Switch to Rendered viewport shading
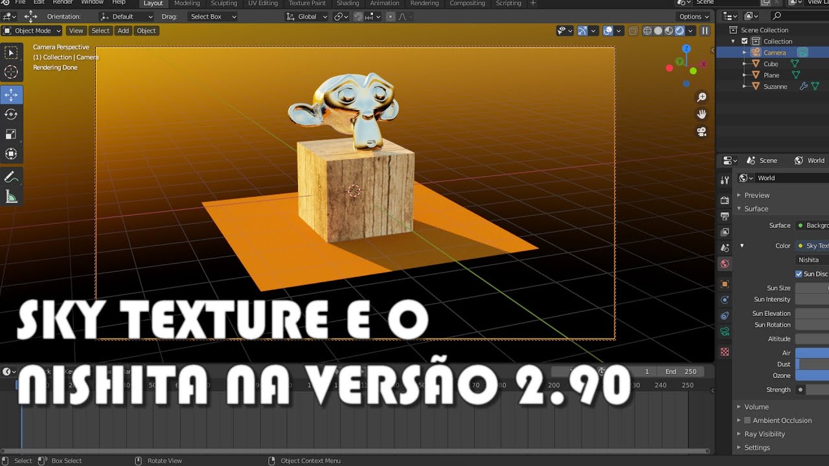The width and height of the screenshot is (829, 466). [679, 30]
